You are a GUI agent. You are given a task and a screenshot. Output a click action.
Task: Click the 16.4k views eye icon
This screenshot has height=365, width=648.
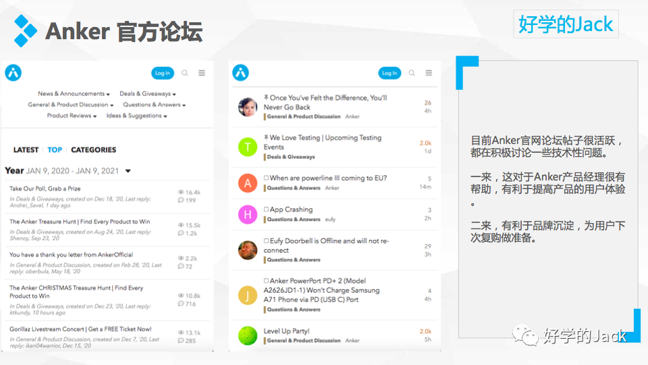pyautogui.click(x=181, y=192)
